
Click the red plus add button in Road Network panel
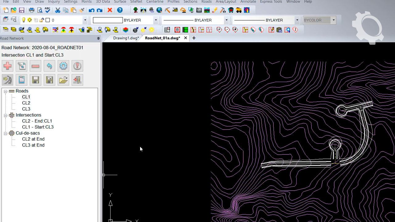click(x=8, y=66)
